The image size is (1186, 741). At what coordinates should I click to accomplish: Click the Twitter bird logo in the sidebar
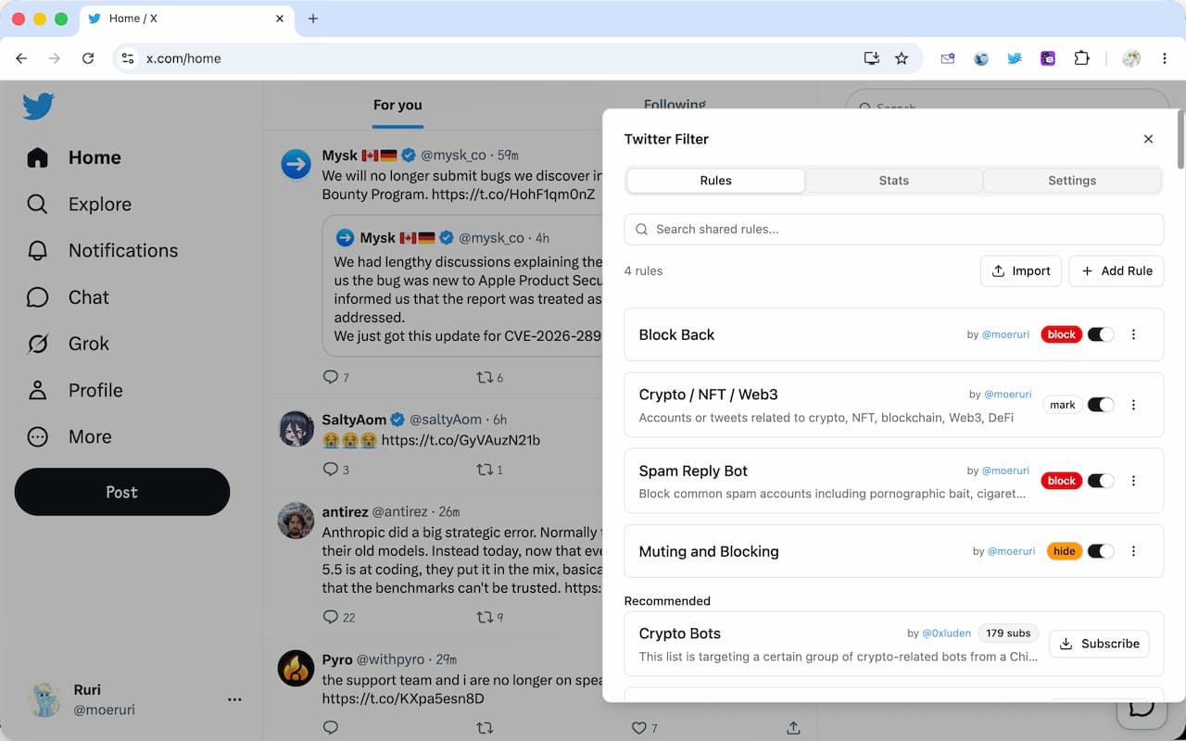[x=38, y=107]
